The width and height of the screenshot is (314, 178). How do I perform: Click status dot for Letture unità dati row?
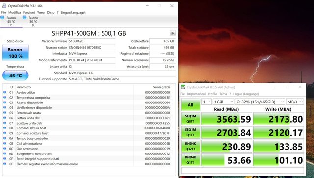click(5, 118)
